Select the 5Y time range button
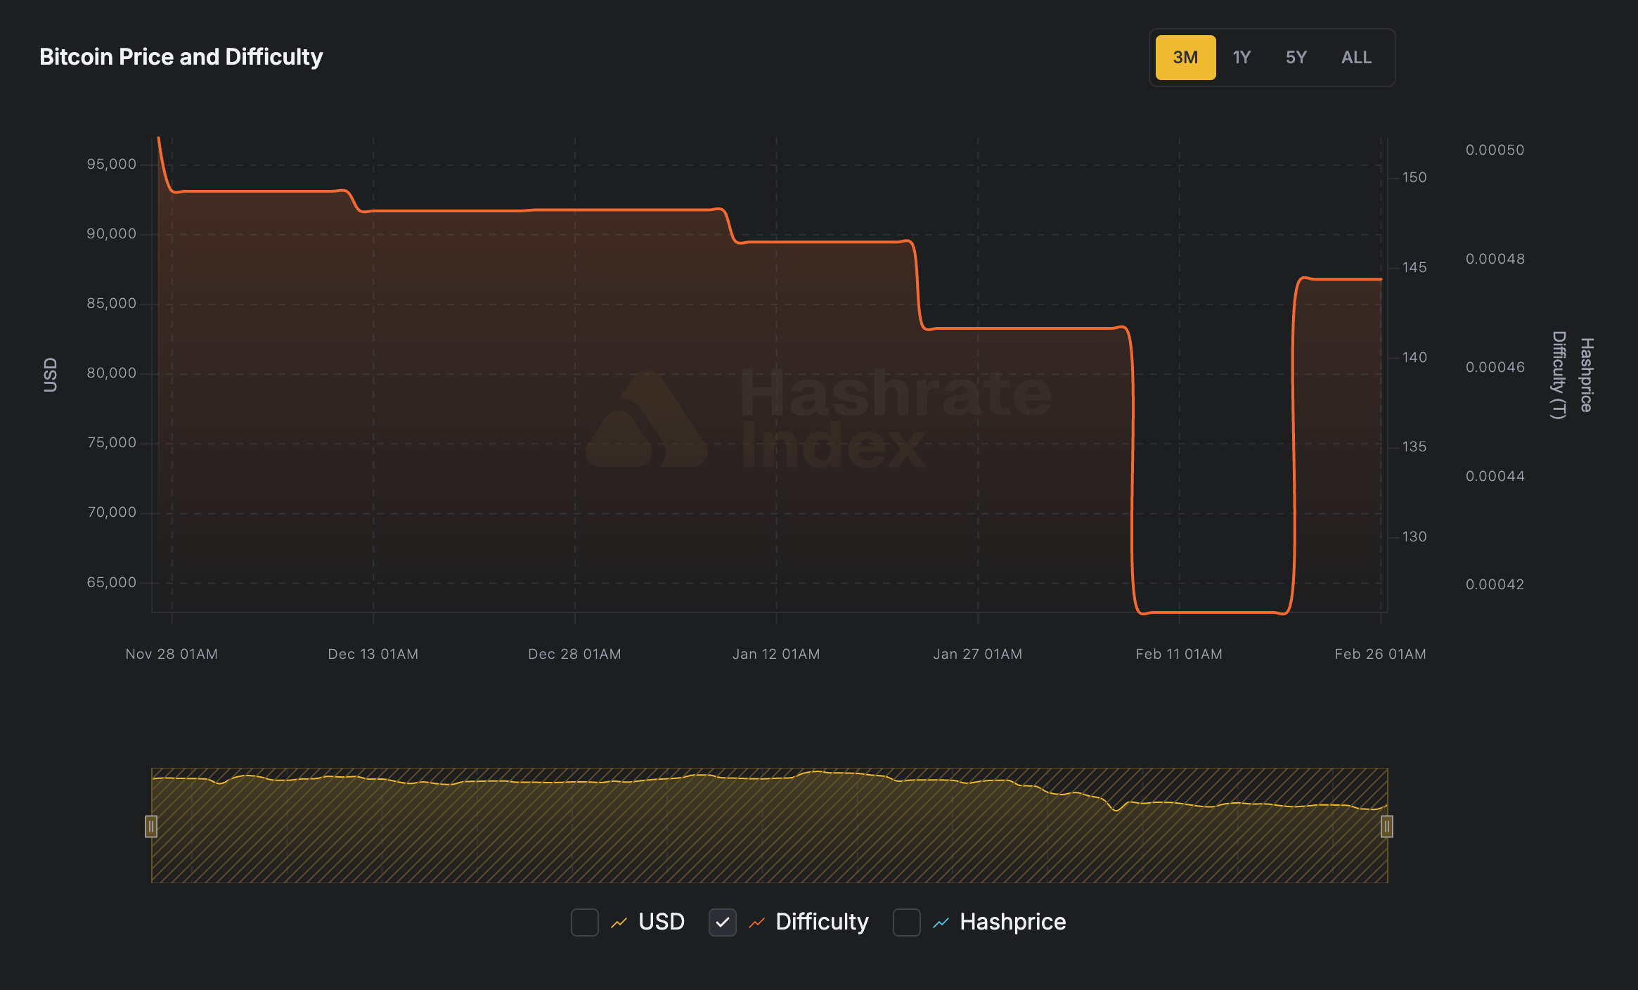The height and width of the screenshot is (990, 1638). 1296,57
